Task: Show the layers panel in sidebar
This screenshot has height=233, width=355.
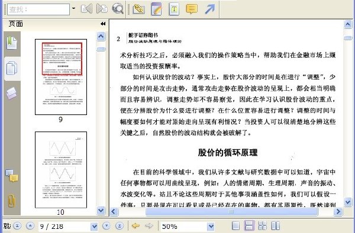Action: click(x=11, y=93)
